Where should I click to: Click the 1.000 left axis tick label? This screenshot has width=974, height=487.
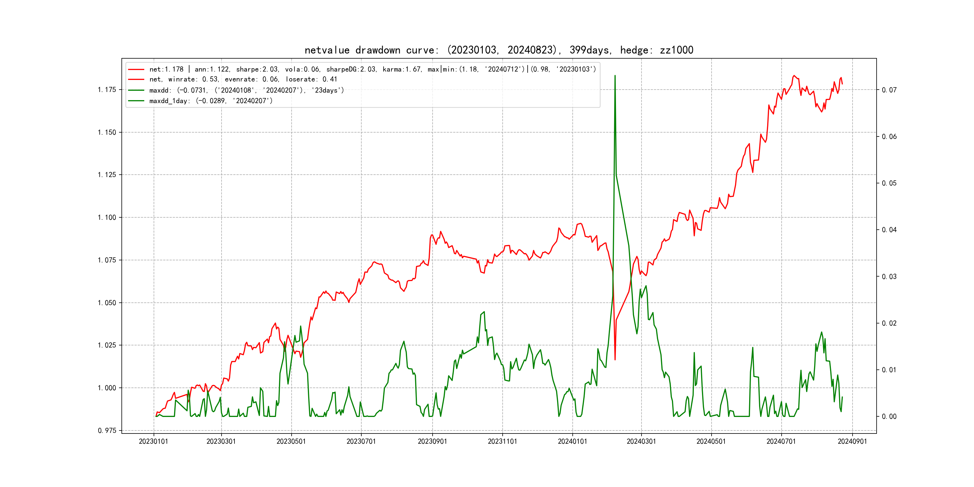tap(107, 388)
